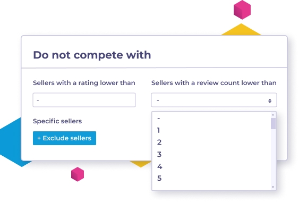This screenshot has width=299, height=202.
Task: Click the up-down arrows icon in review count select
Action: 270,101
